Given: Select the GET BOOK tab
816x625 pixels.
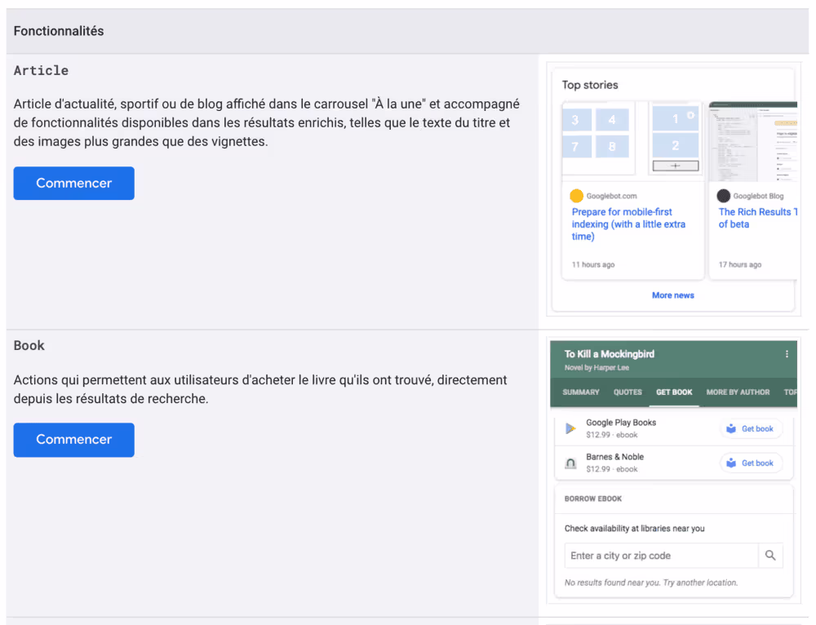Looking at the screenshot, I should [674, 392].
